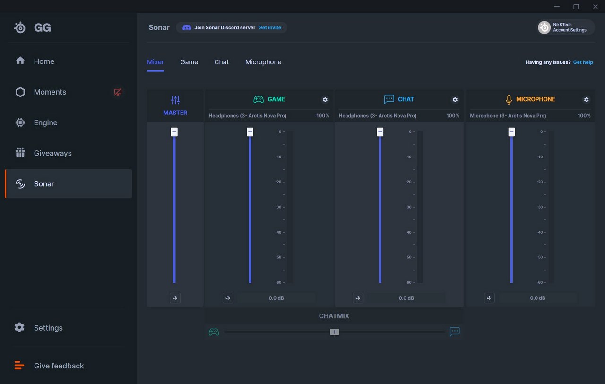Mute the Game channel
Image resolution: width=605 pixels, height=384 pixels.
pos(228,298)
